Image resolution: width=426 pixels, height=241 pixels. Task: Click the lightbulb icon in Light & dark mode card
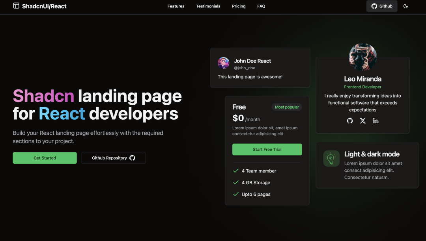(331, 159)
